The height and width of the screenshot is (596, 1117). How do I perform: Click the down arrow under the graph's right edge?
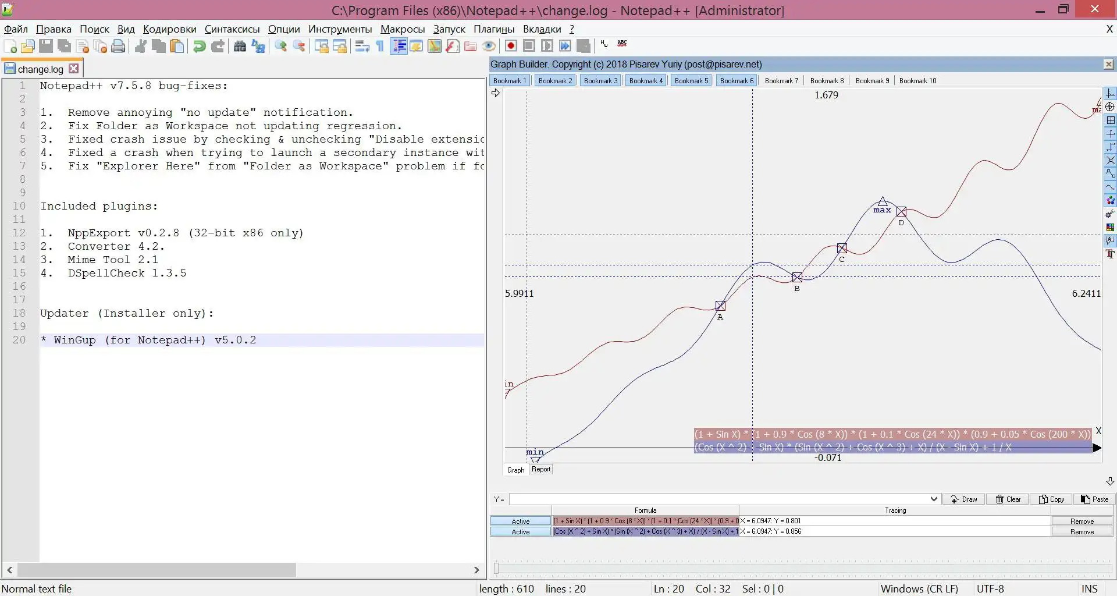(1110, 481)
